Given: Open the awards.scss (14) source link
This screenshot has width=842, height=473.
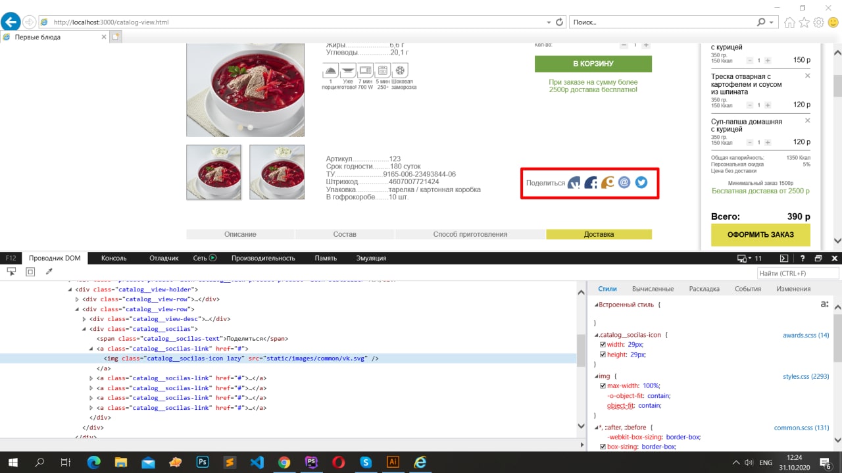Looking at the screenshot, I should 806,335.
